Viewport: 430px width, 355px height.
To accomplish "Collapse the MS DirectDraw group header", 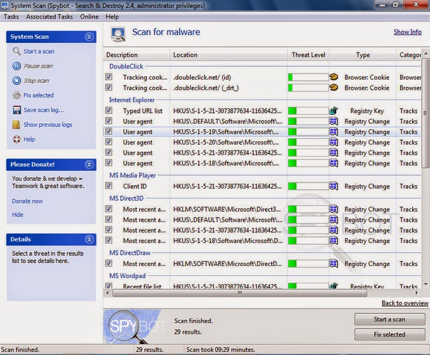I will click(x=130, y=253).
